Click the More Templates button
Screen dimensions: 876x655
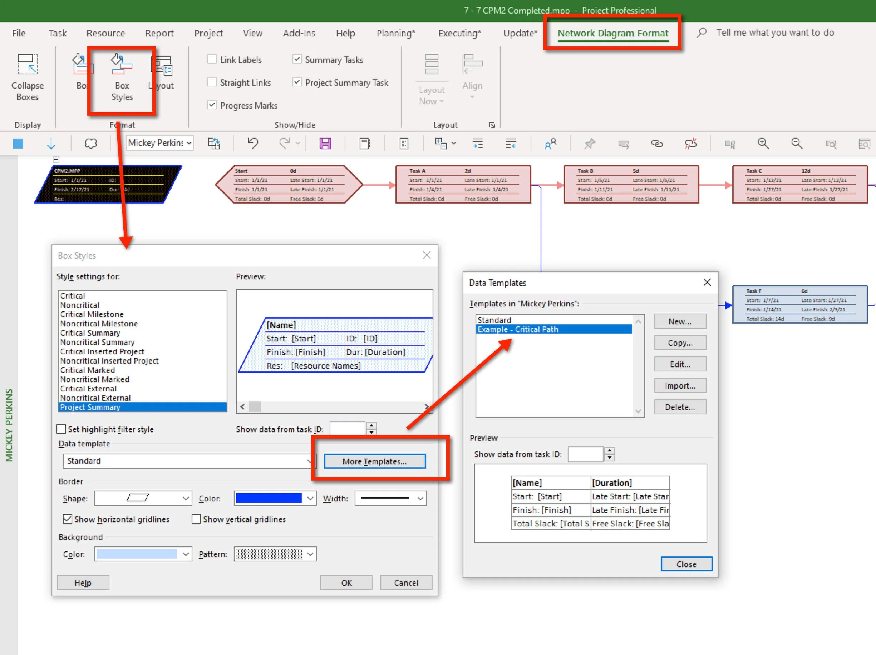[375, 461]
